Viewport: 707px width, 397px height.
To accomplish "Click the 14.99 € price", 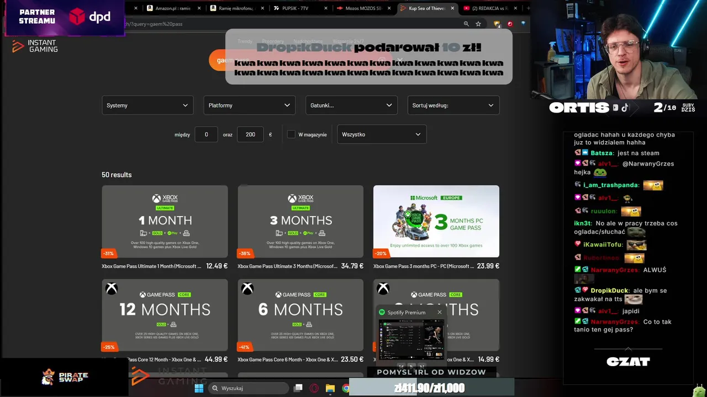I will click(x=489, y=359).
